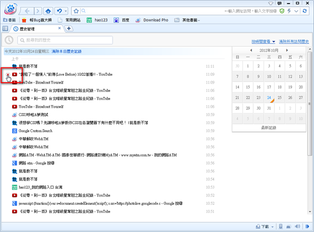This screenshot has width=314, height=232.
Task: Click the bookmark star in address bar
Action: click(76, 10)
